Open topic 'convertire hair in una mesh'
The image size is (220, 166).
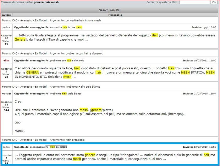(83, 20)
